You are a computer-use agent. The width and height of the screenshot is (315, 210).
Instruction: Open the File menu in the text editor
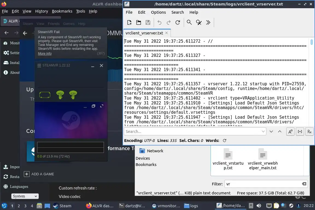129,12
